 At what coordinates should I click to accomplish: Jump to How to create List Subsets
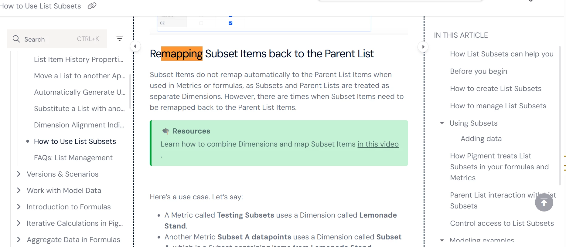tap(496, 89)
